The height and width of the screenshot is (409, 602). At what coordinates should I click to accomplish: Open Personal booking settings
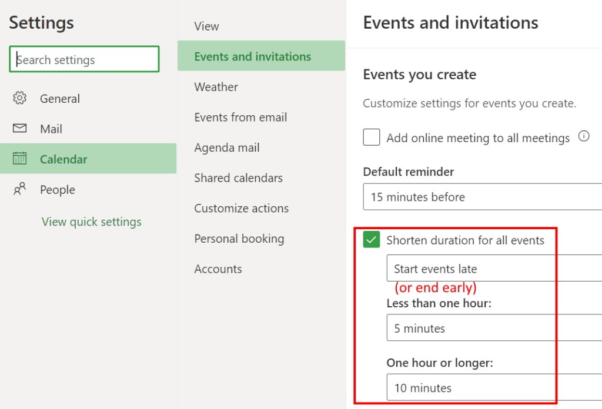[x=239, y=239]
